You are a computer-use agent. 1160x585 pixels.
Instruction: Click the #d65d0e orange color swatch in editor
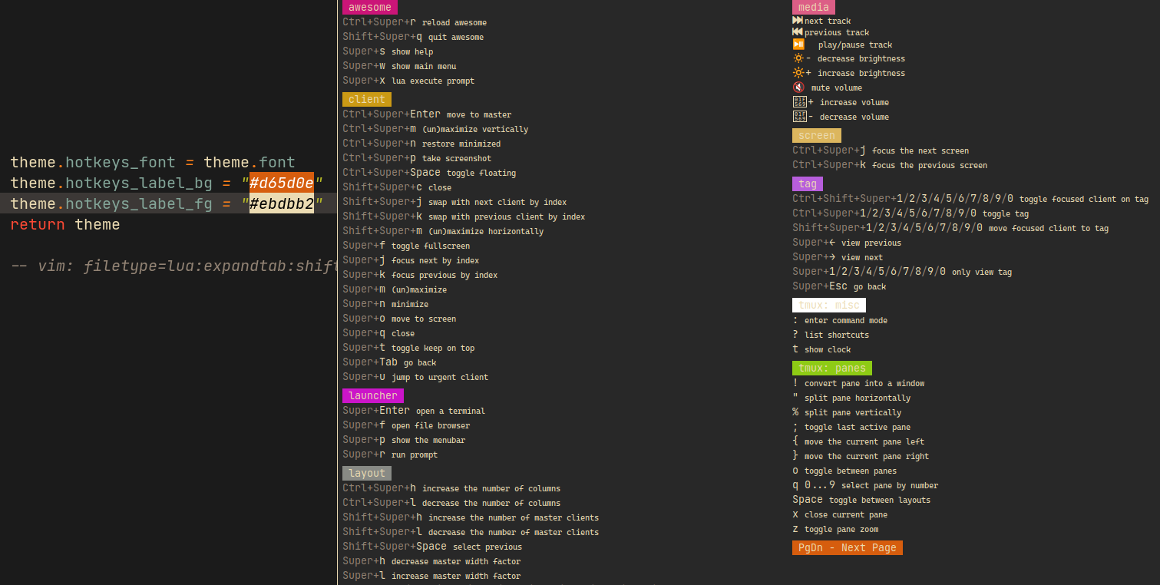pyautogui.click(x=282, y=183)
